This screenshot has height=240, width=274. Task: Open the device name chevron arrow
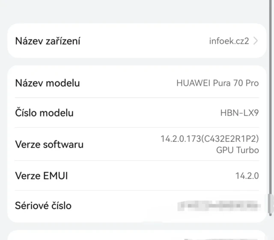click(256, 41)
